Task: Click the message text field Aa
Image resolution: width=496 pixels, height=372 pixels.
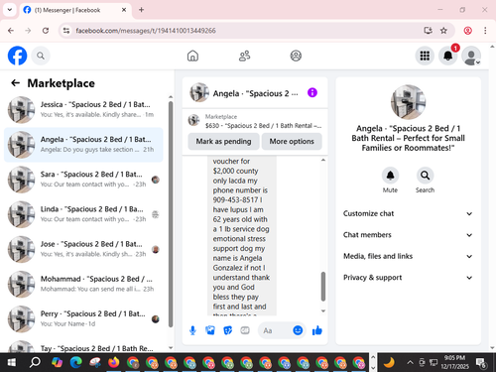Action: [x=275, y=330]
